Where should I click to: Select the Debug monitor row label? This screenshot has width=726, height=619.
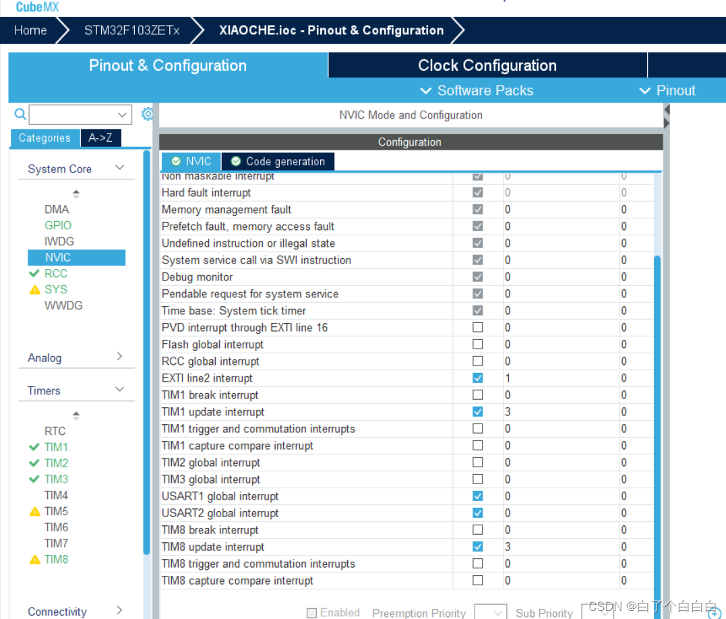click(x=198, y=277)
